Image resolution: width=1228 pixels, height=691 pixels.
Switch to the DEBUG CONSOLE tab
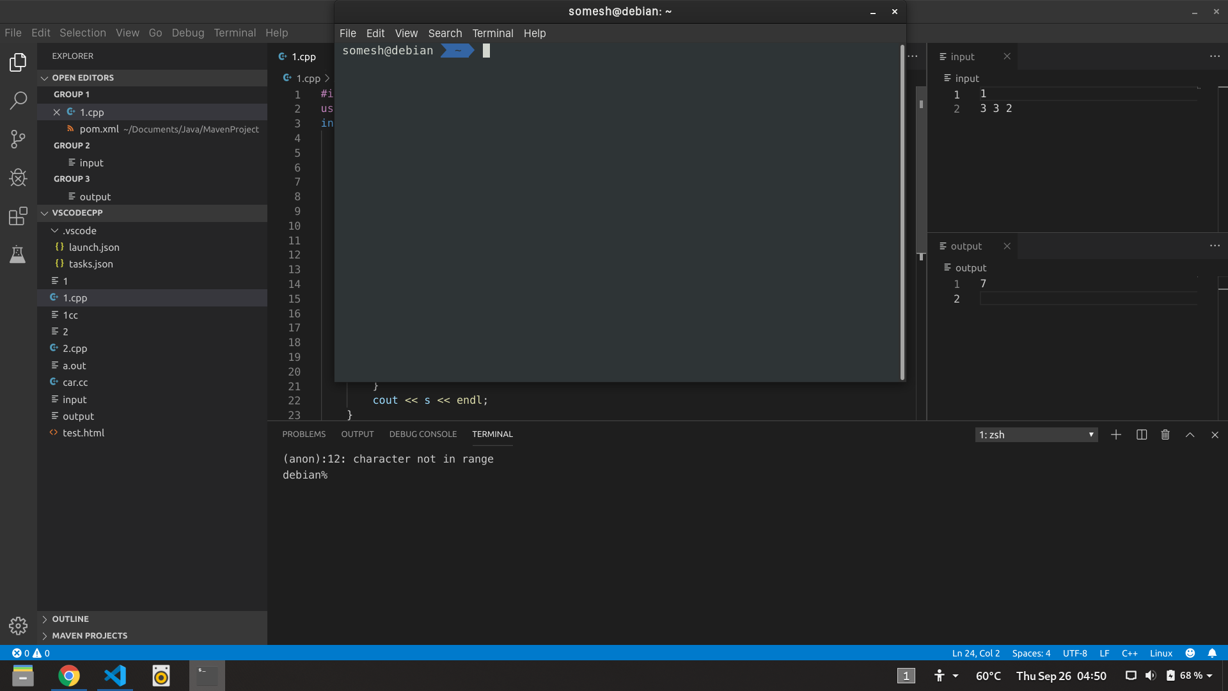423,434
